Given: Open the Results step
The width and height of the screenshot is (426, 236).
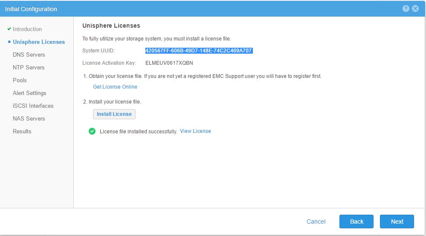Looking at the screenshot, I should (22, 131).
